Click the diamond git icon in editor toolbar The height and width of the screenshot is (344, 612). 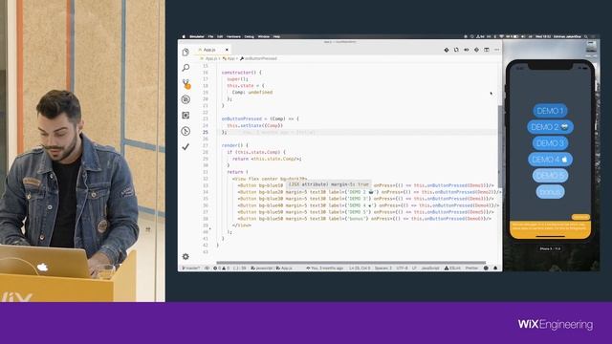[447, 50]
